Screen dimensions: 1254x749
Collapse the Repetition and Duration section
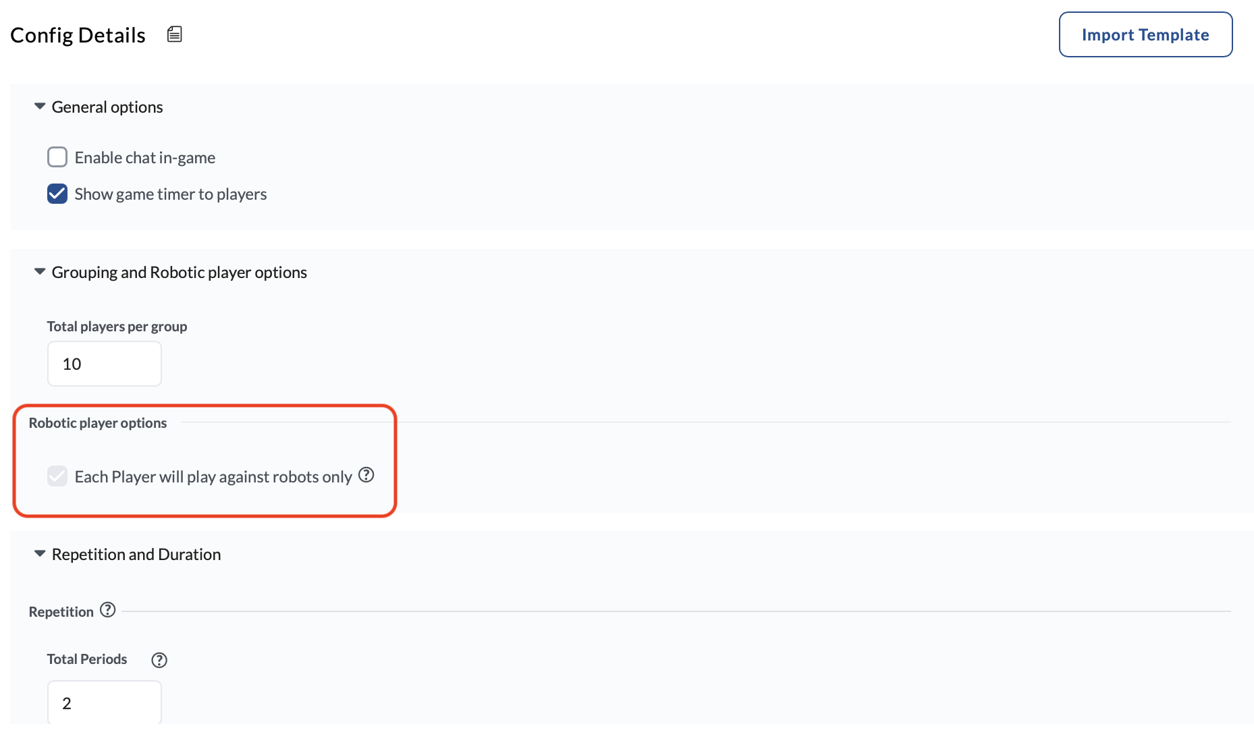[x=39, y=553]
